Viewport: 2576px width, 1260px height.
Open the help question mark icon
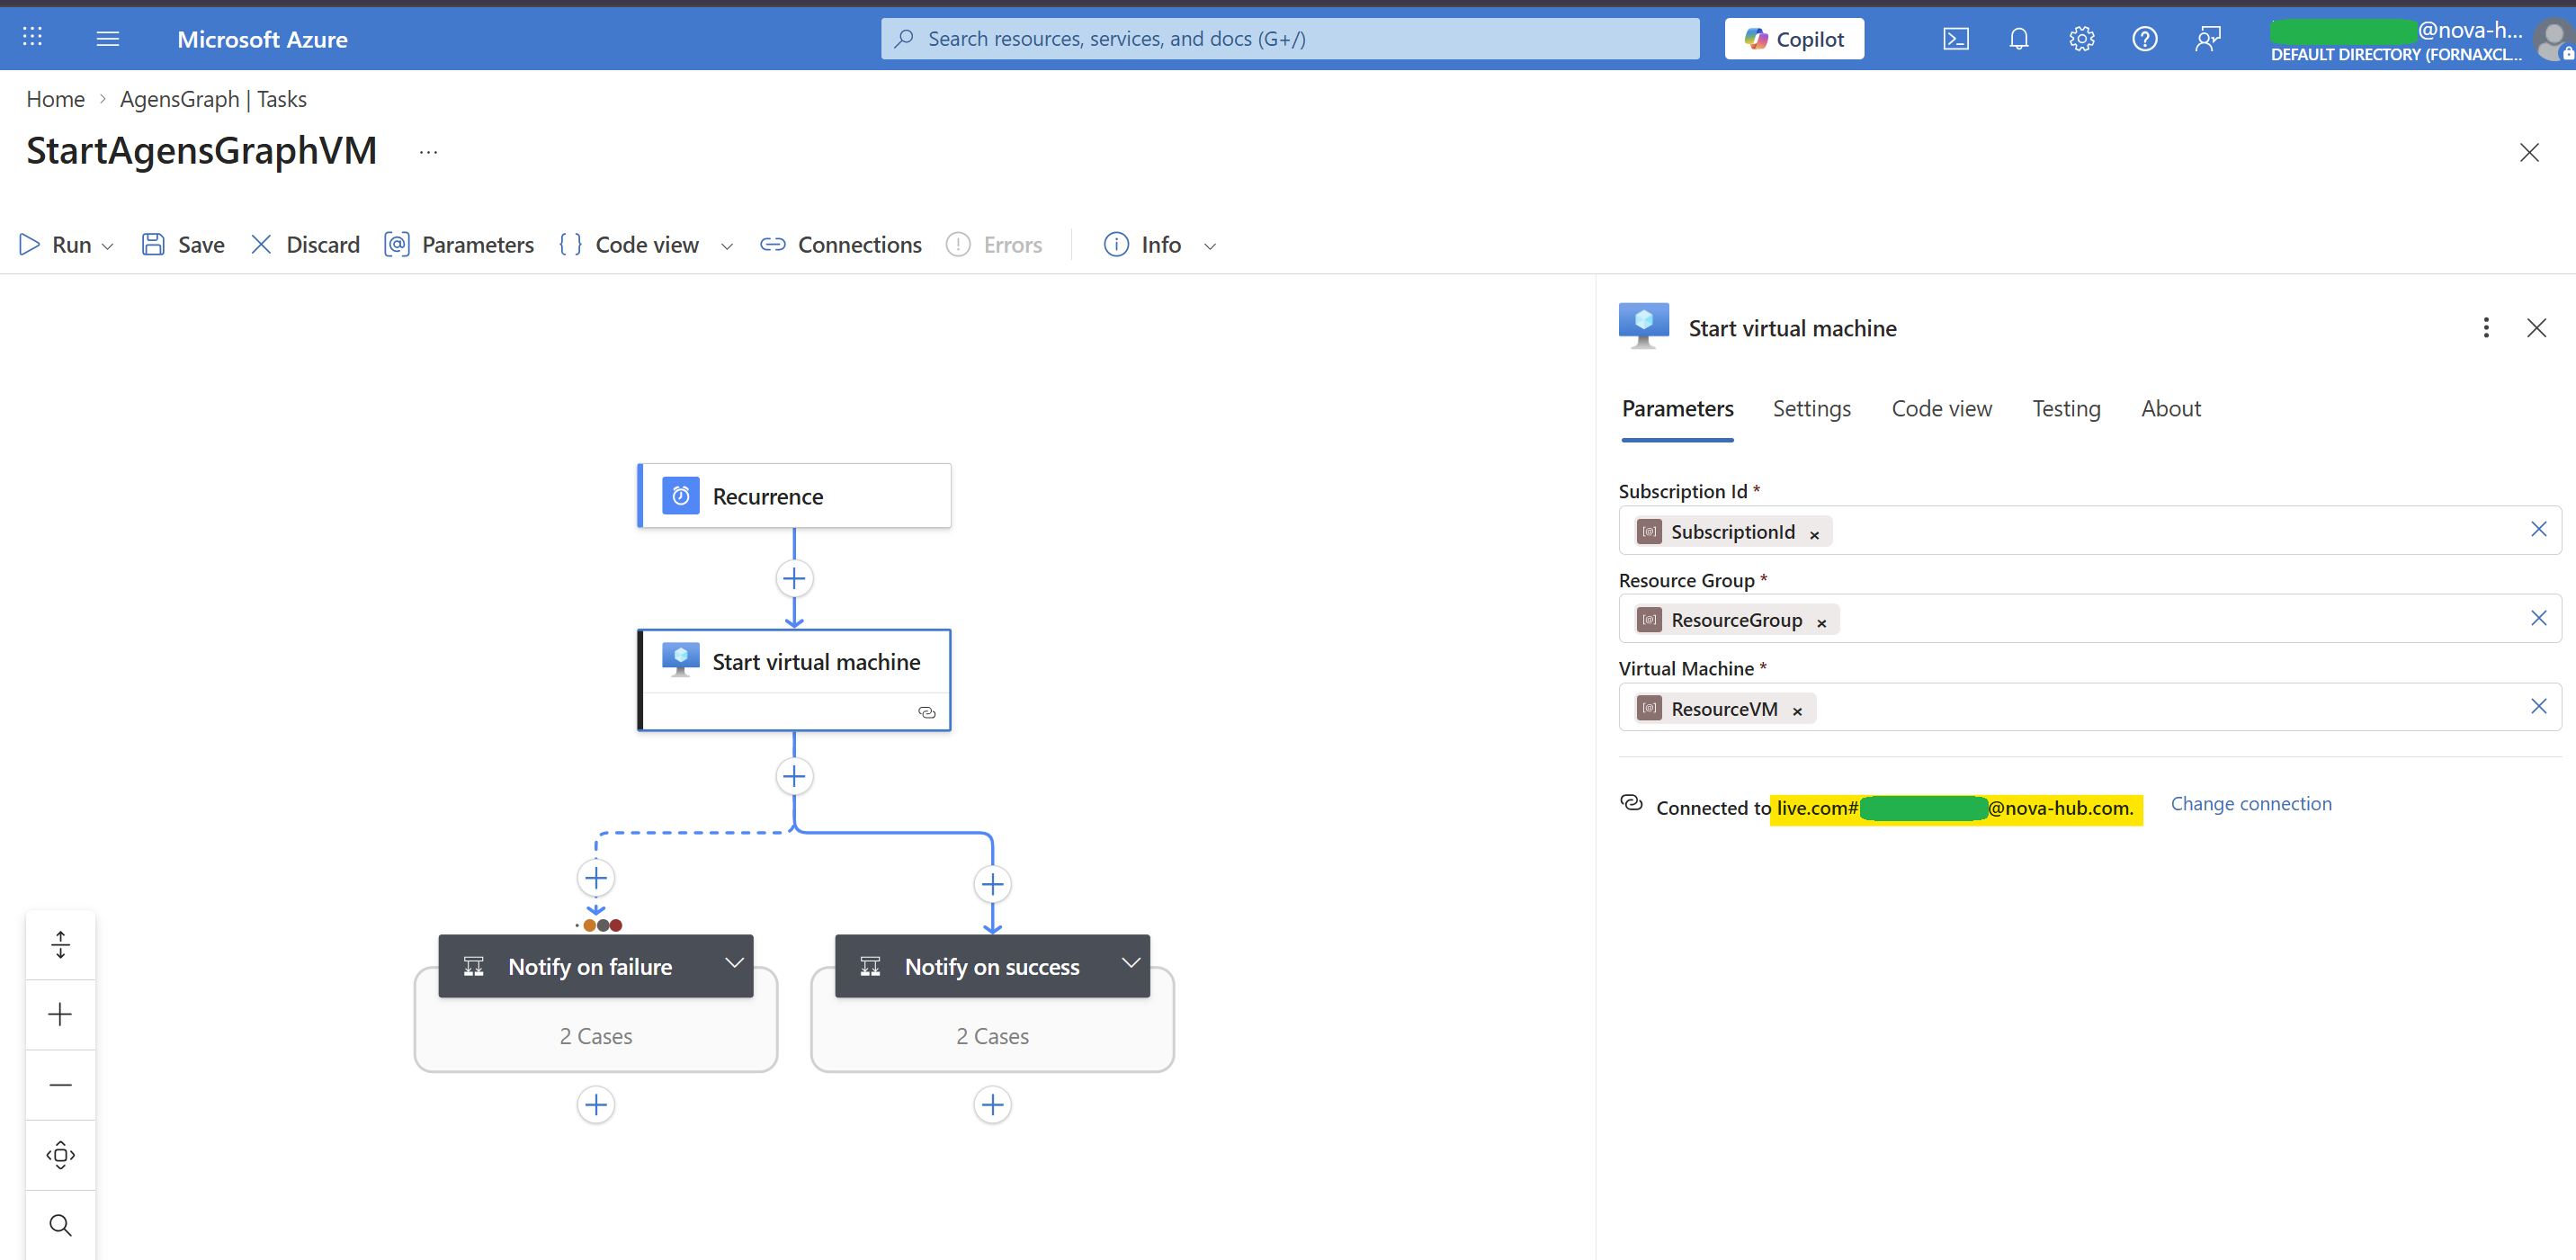tap(2145, 38)
